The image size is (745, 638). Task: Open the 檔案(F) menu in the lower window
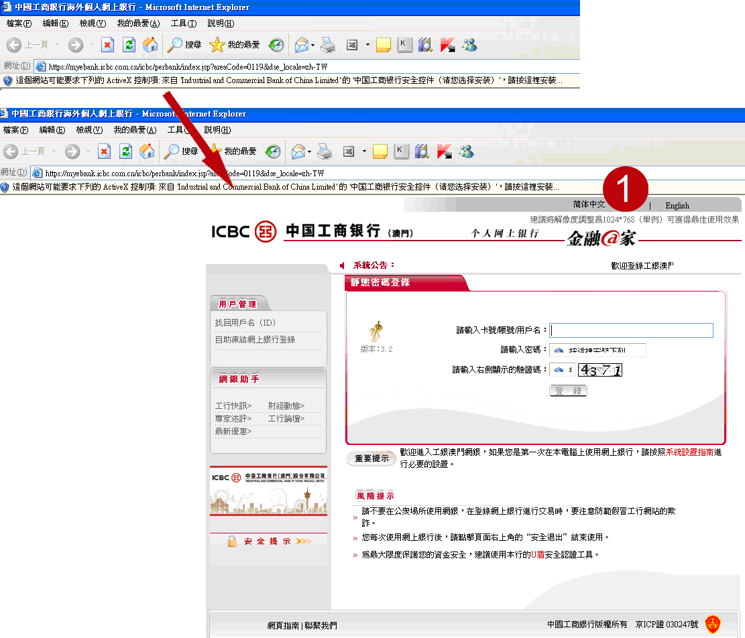pos(15,129)
